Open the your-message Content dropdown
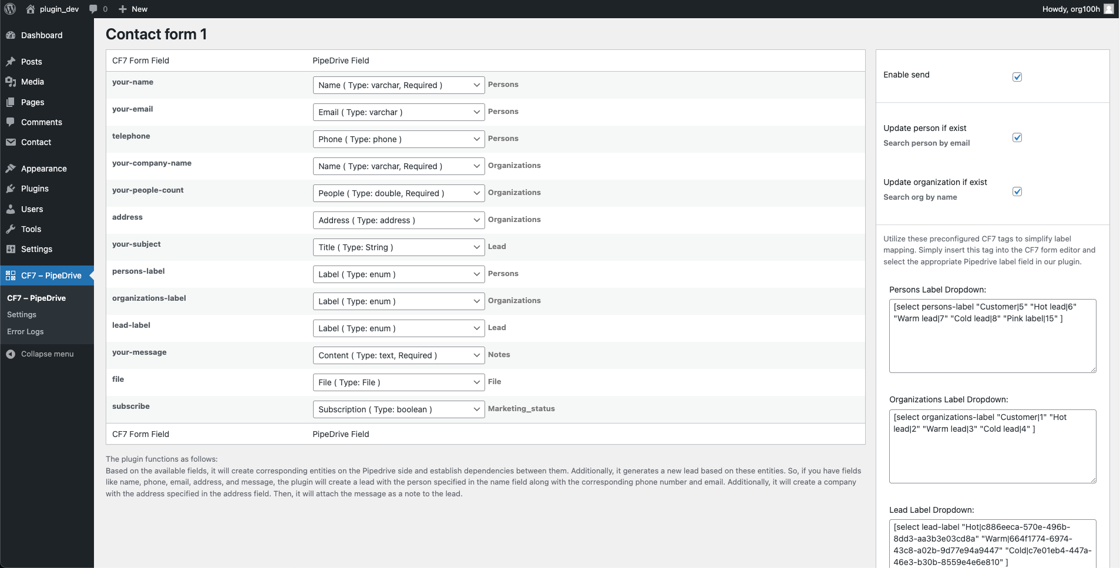Image resolution: width=1120 pixels, height=568 pixels. pyautogui.click(x=399, y=355)
